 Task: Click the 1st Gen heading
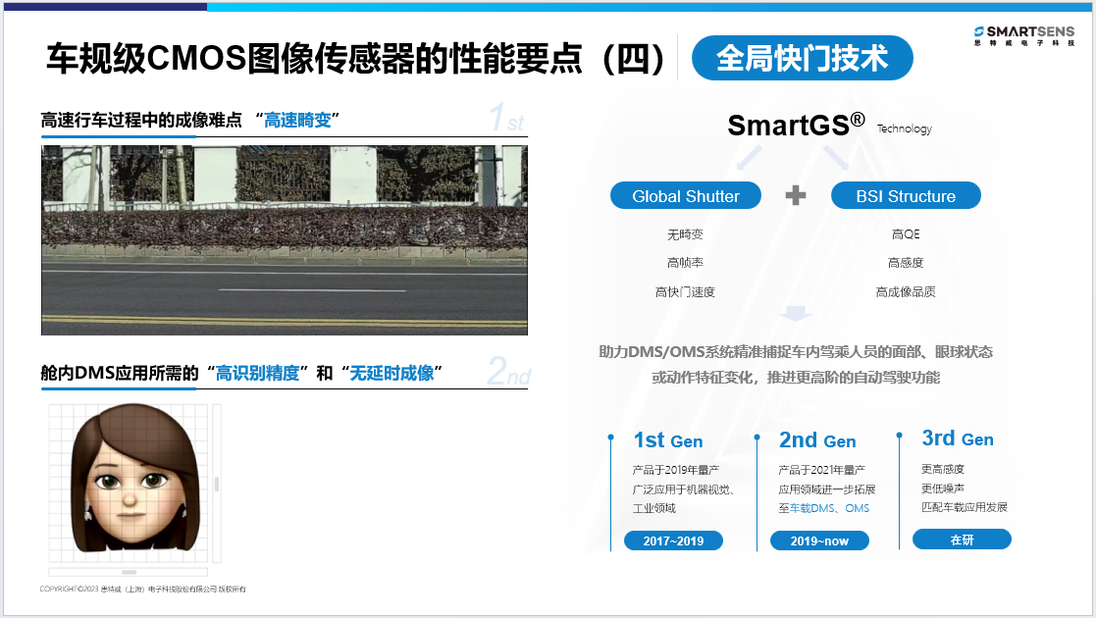click(x=668, y=440)
